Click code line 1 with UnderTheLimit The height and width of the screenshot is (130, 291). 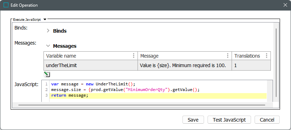pyautogui.click(x=158, y=84)
